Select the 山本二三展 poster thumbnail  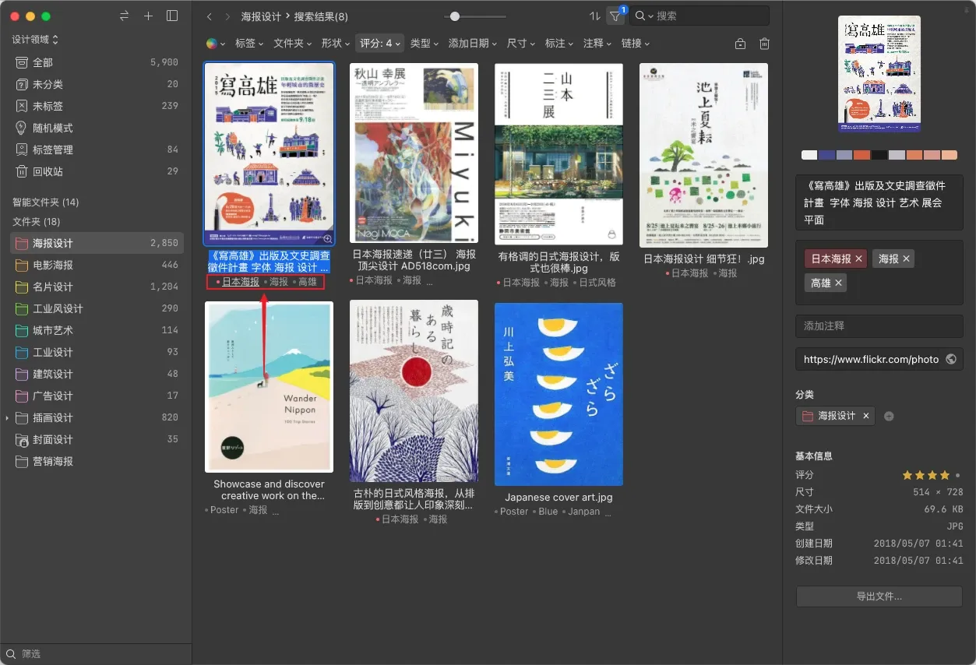tap(558, 154)
